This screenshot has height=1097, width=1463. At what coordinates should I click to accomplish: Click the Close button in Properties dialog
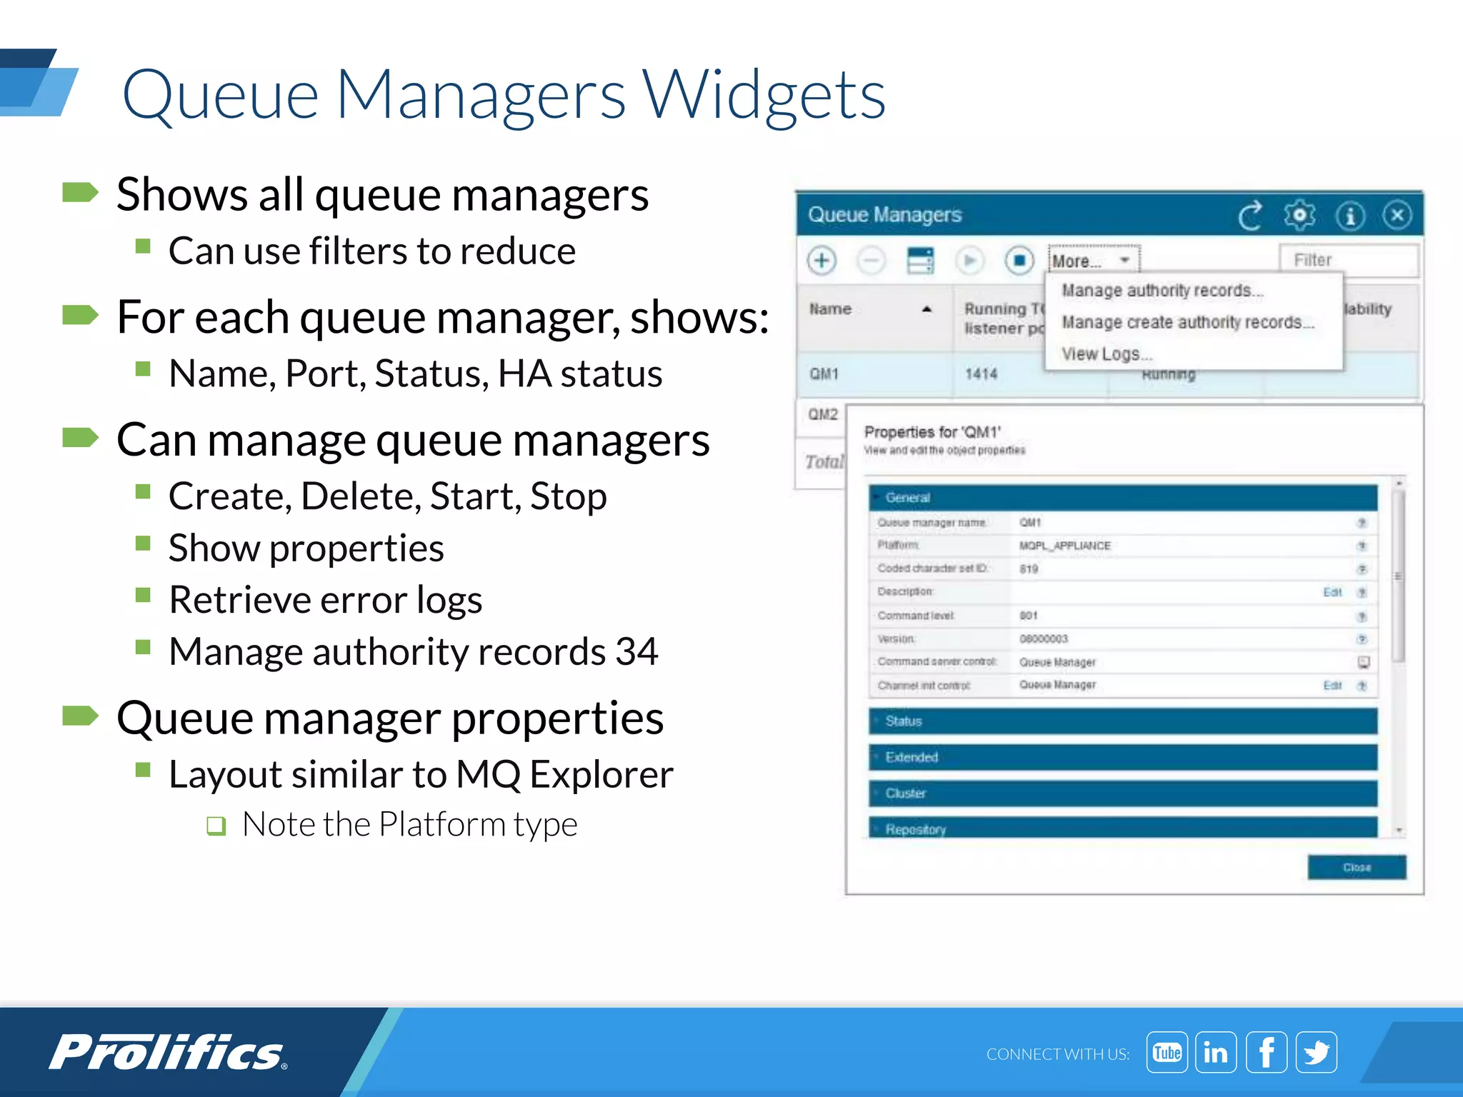coord(1357,867)
